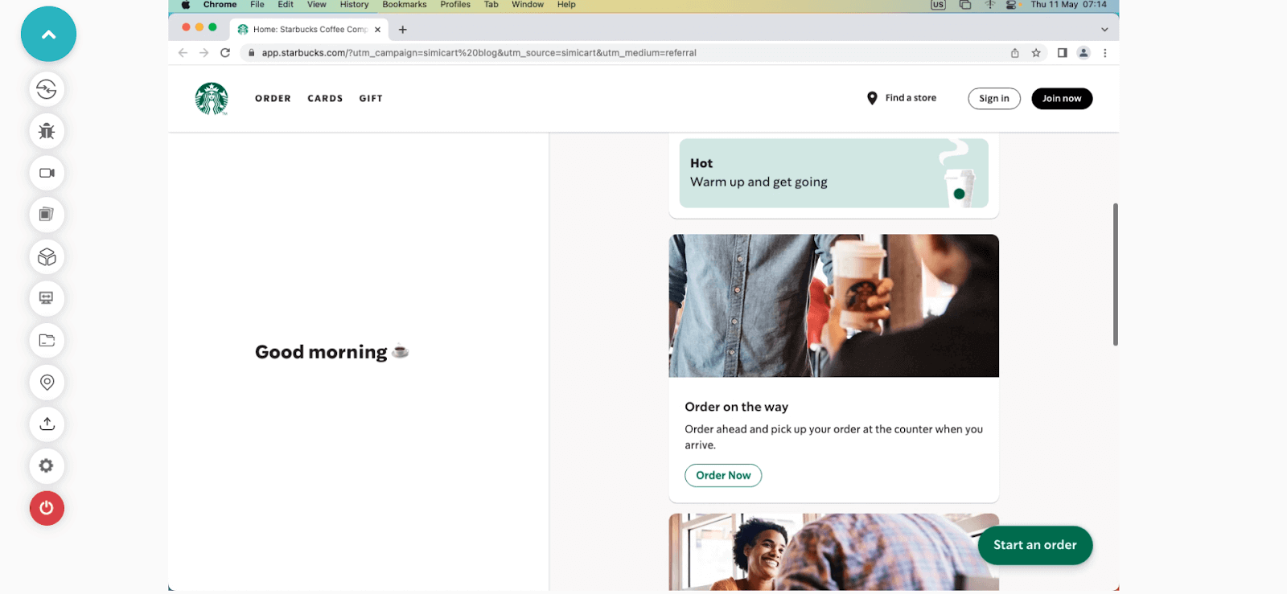Viewport: 1287px width, 594px height.
Task: Expand the tab search dropdown arrow
Action: click(1104, 30)
